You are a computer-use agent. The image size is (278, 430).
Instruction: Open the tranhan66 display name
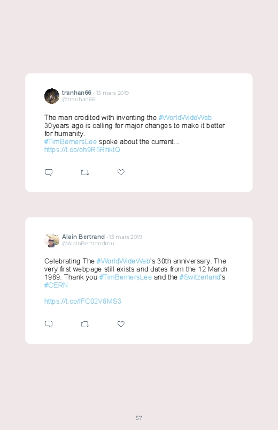tap(76, 93)
